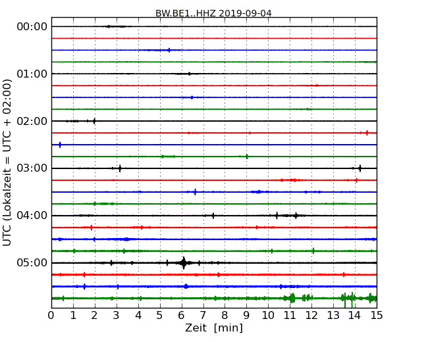Click the large black seismic event on 05:00 trace
This screenshot has width=428, height=342.
(184, 263)
